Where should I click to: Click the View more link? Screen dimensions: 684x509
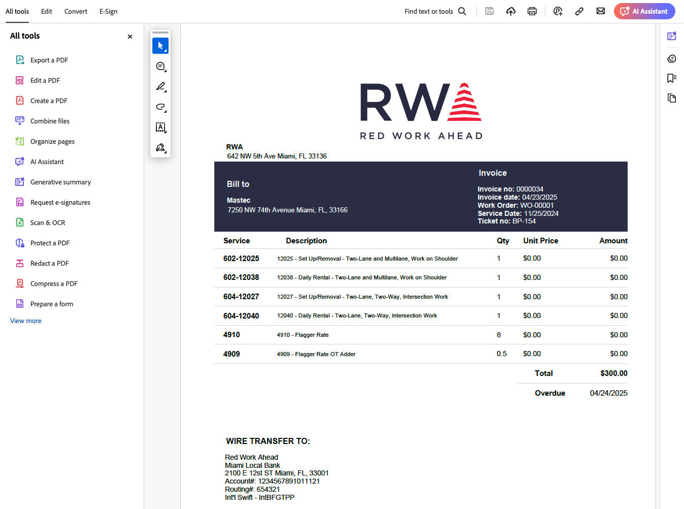pyautogui.click(x=26, y=321)
